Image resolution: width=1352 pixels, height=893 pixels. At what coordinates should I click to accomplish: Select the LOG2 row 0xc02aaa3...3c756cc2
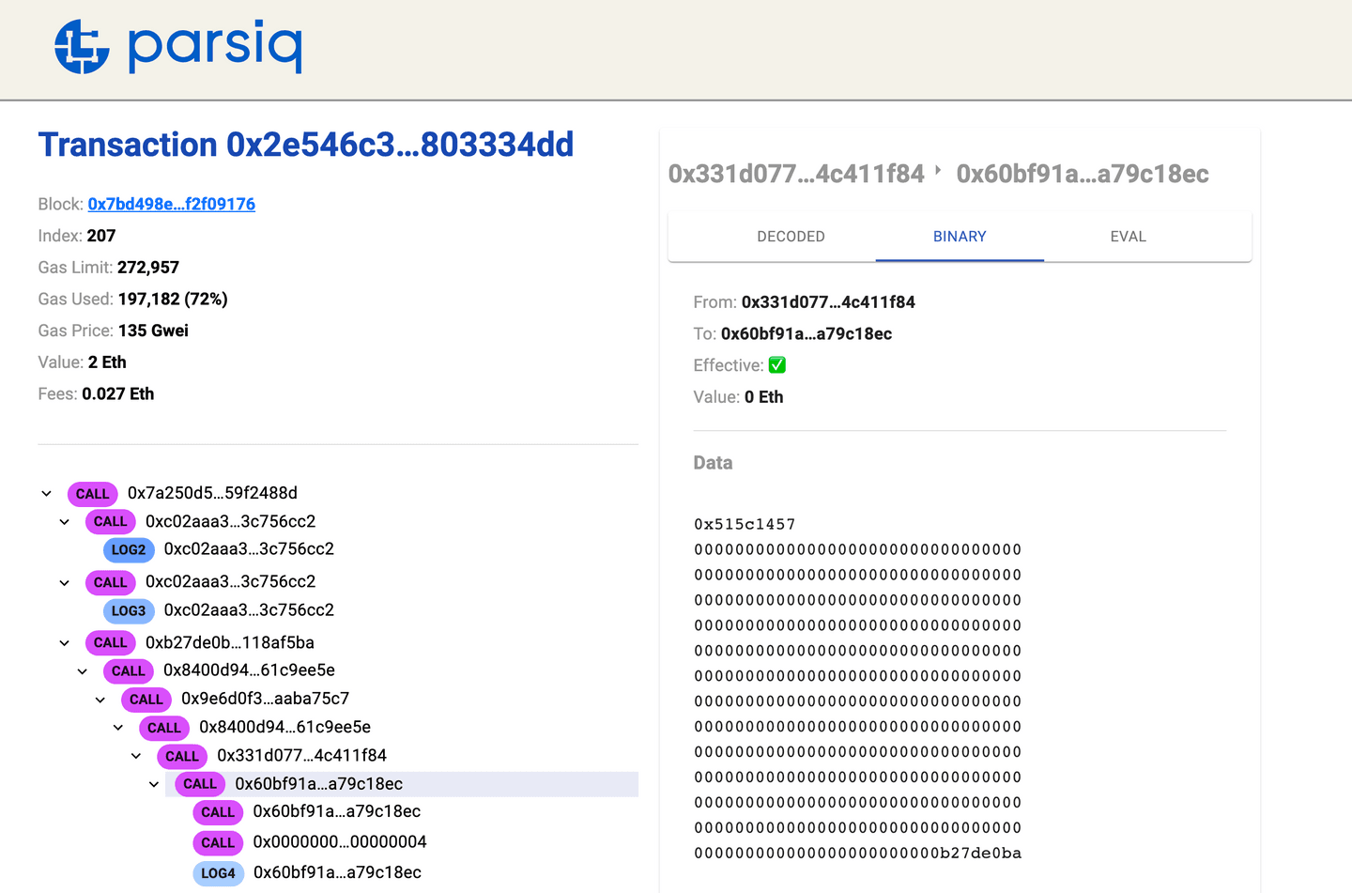tap(249, 549)
